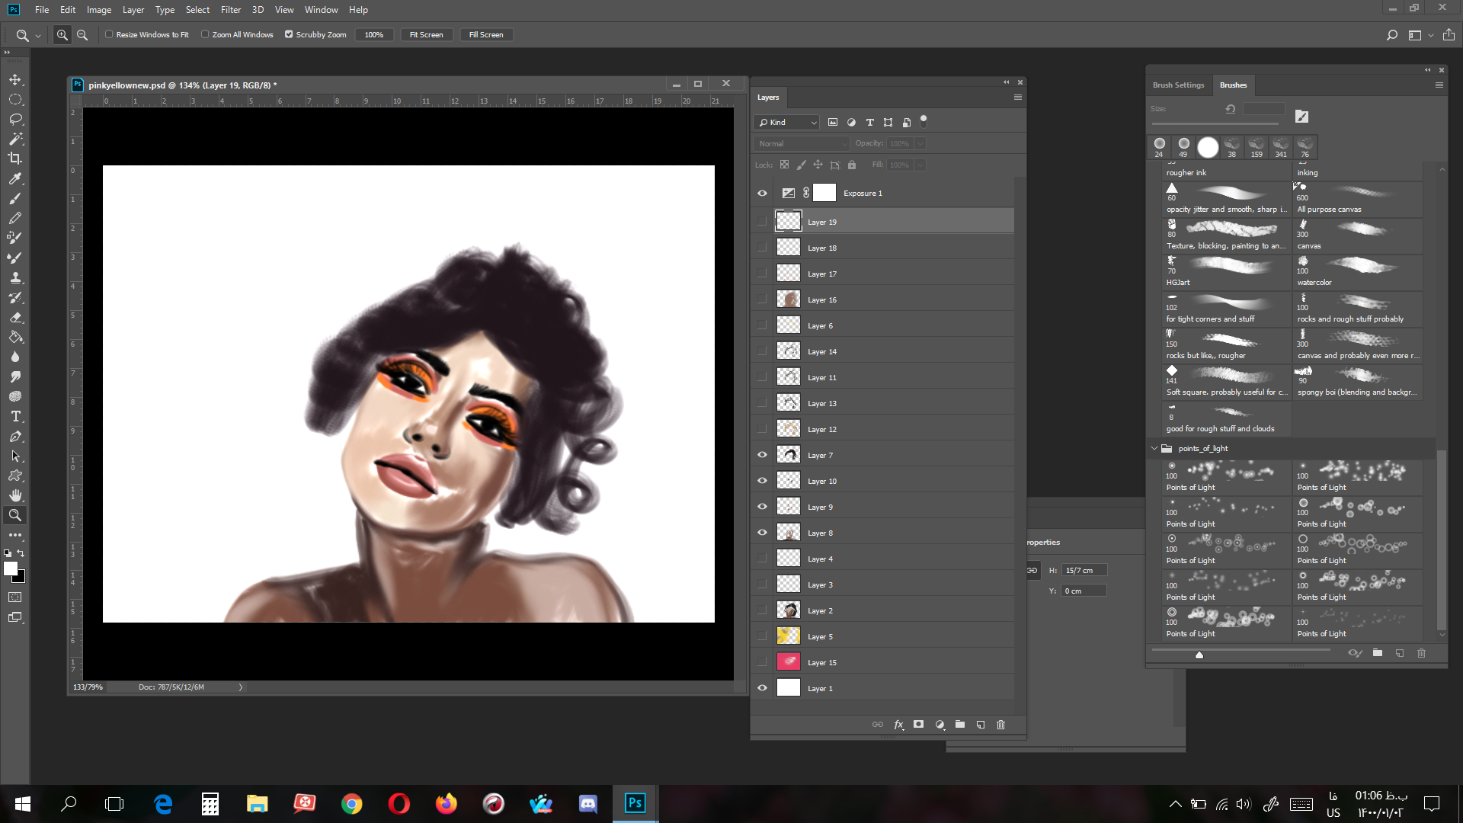Click Create adjustment layer icon
The height and width of the screenshot is (823, 1463).
click(940, 725)
